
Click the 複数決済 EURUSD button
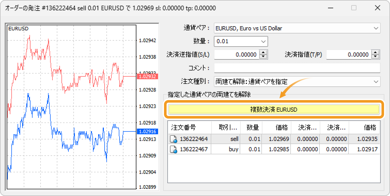point(274,110)
